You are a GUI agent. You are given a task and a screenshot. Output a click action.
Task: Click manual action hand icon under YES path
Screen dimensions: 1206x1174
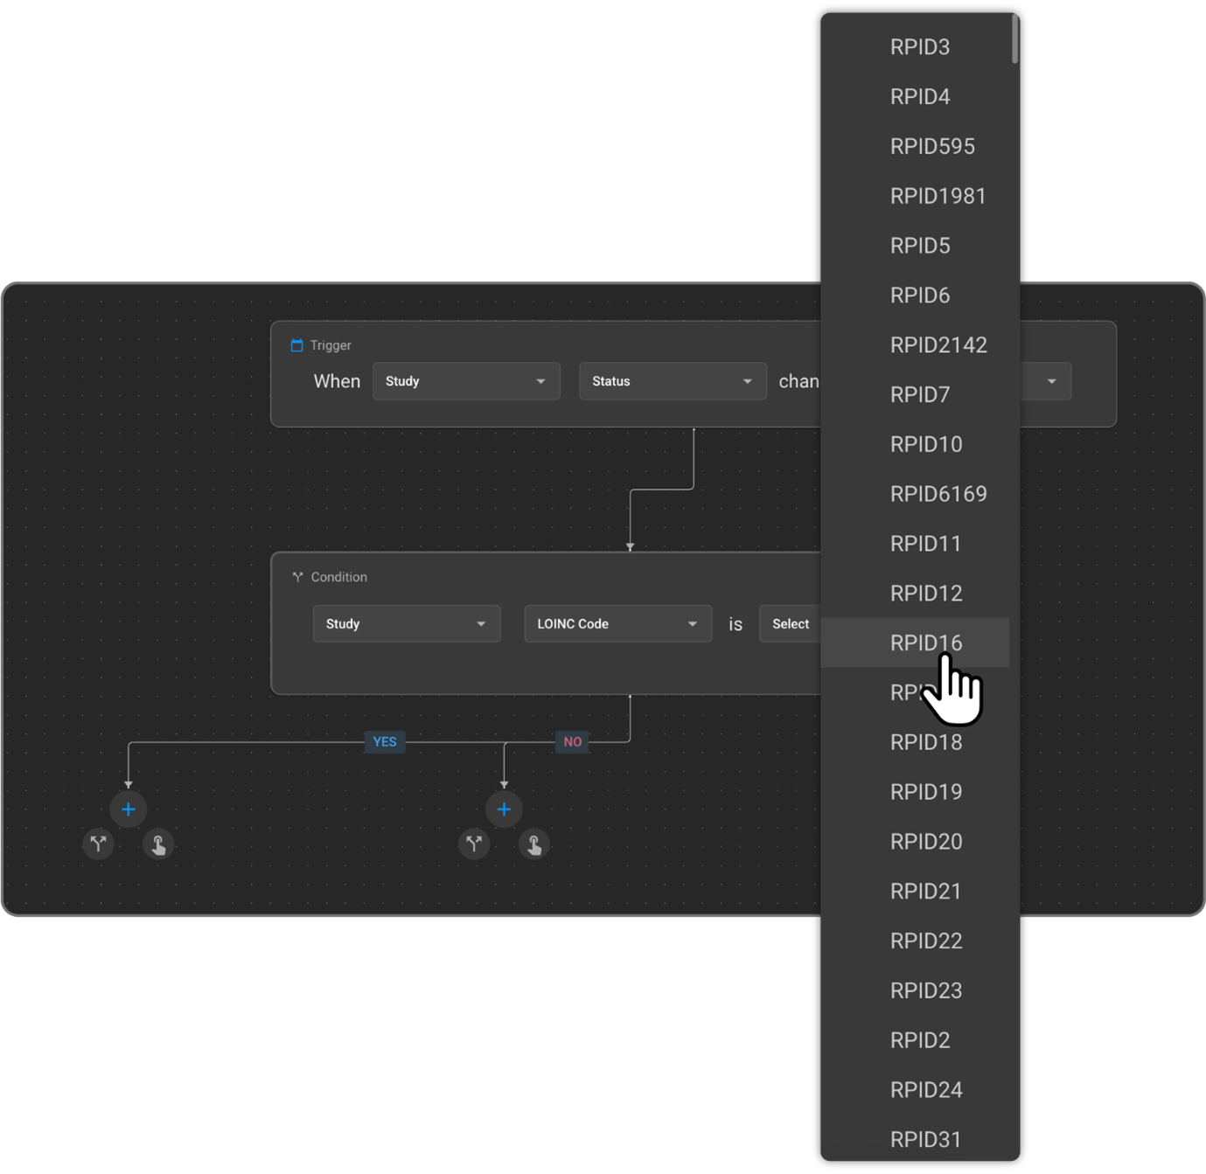coord(158,844)
